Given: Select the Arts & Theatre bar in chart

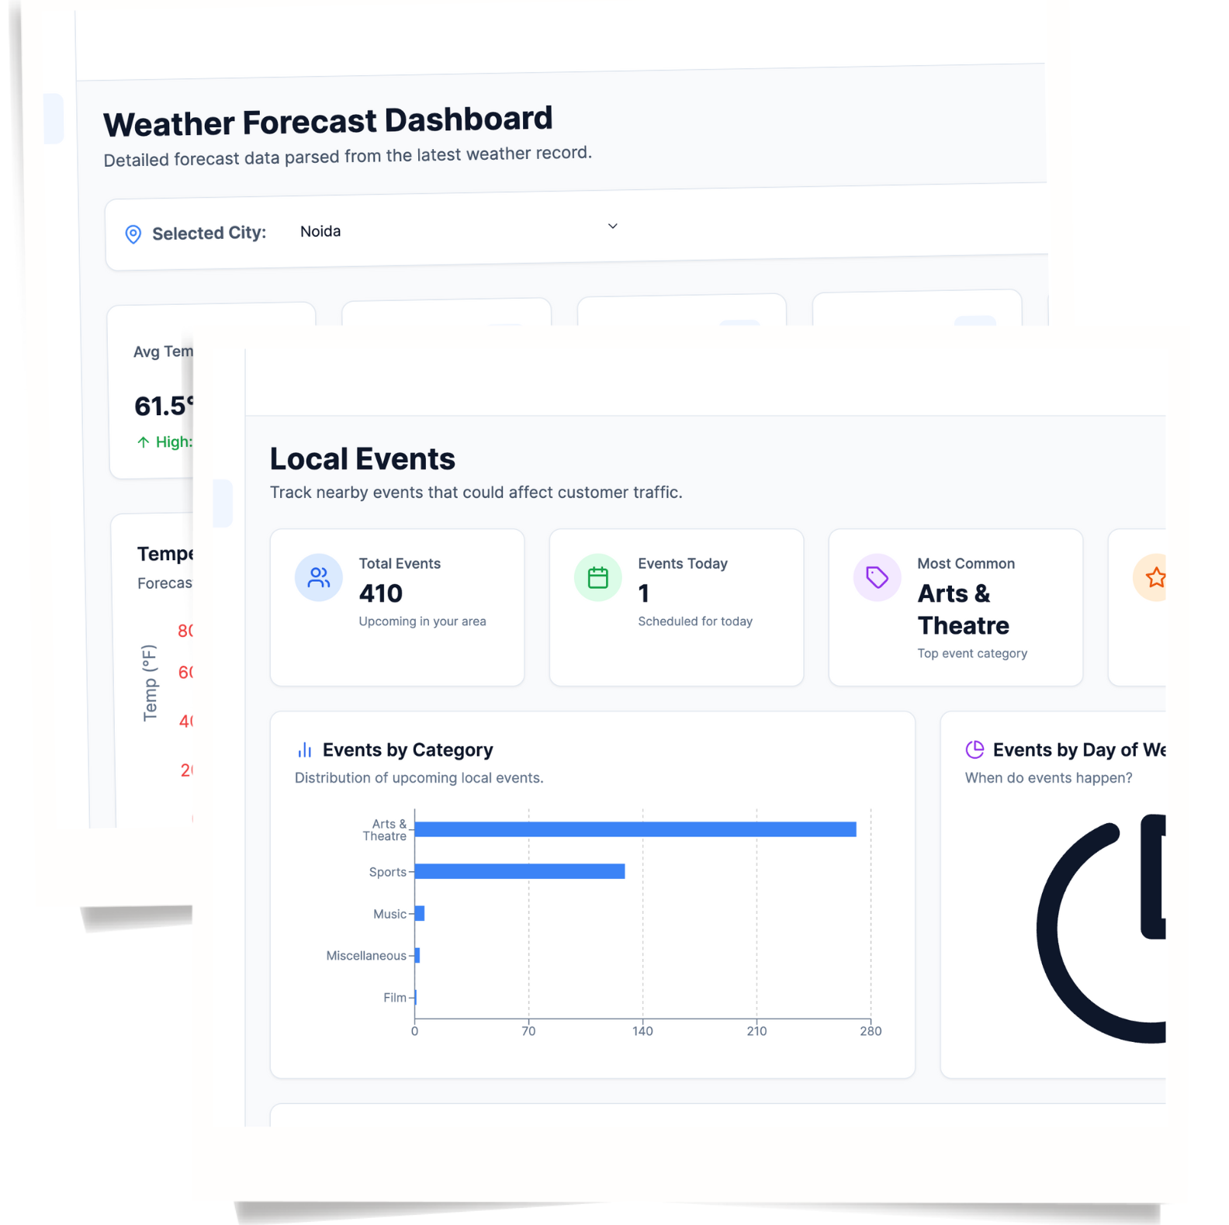Looking at the screenshot, I should pyautogui.click(x=635, y=830).
